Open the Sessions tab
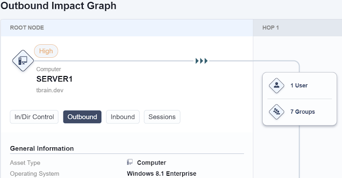The image size is (342, 178). (162, 117)
